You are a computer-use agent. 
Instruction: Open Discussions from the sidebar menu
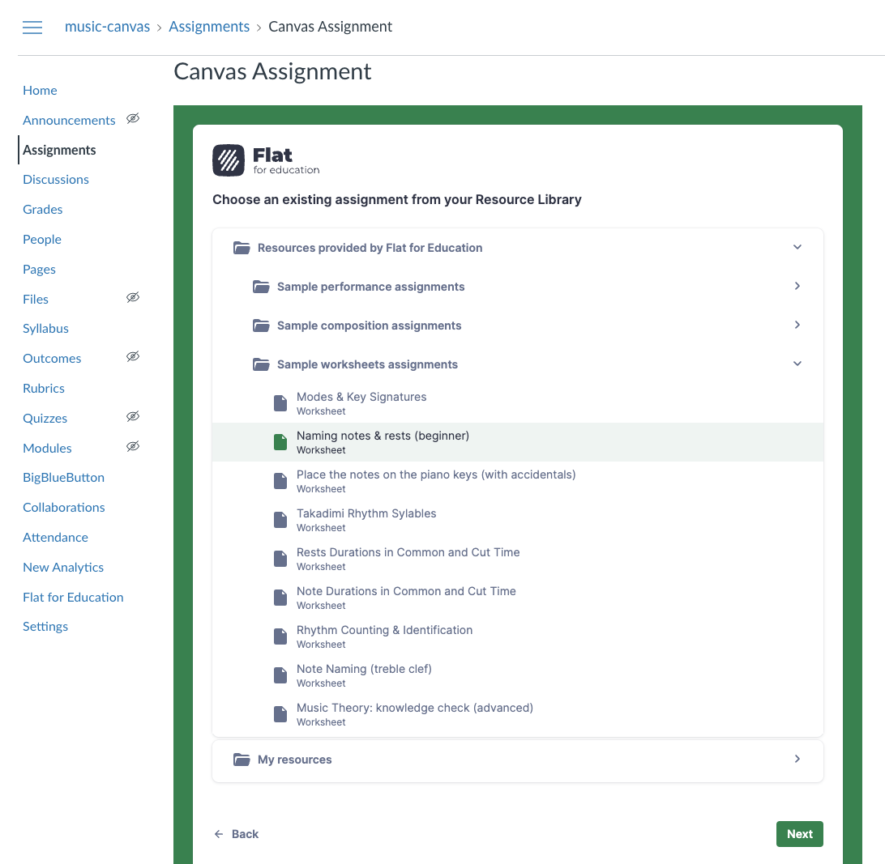(x=55, y=179)
